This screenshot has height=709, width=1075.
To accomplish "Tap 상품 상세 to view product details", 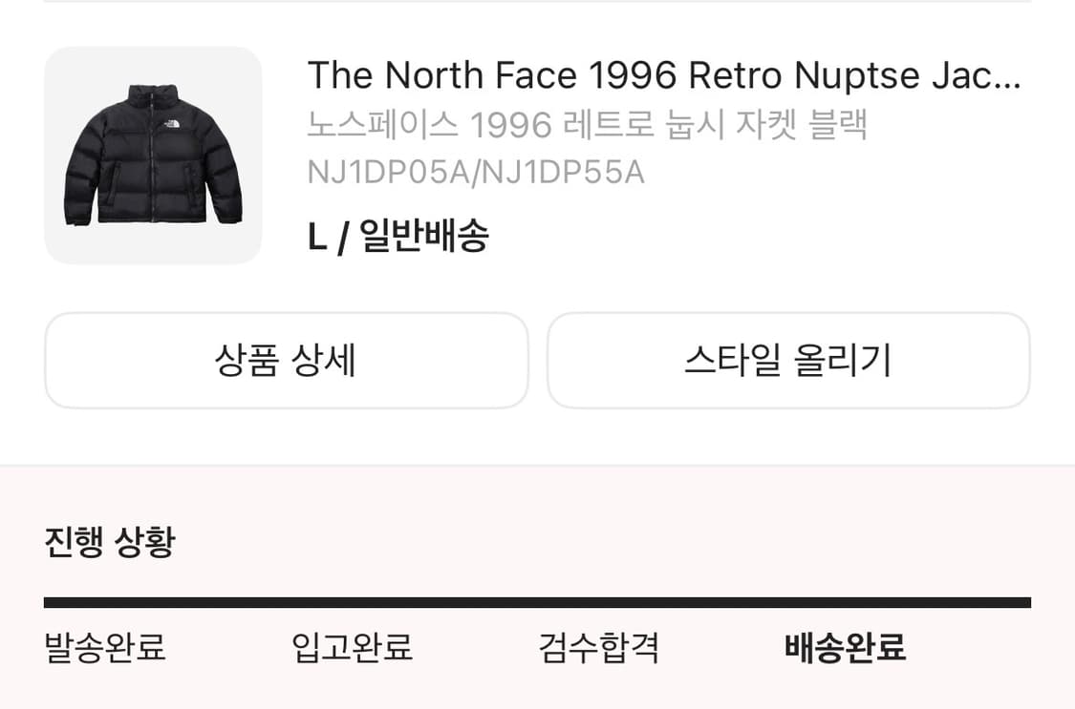I will 287,361.
